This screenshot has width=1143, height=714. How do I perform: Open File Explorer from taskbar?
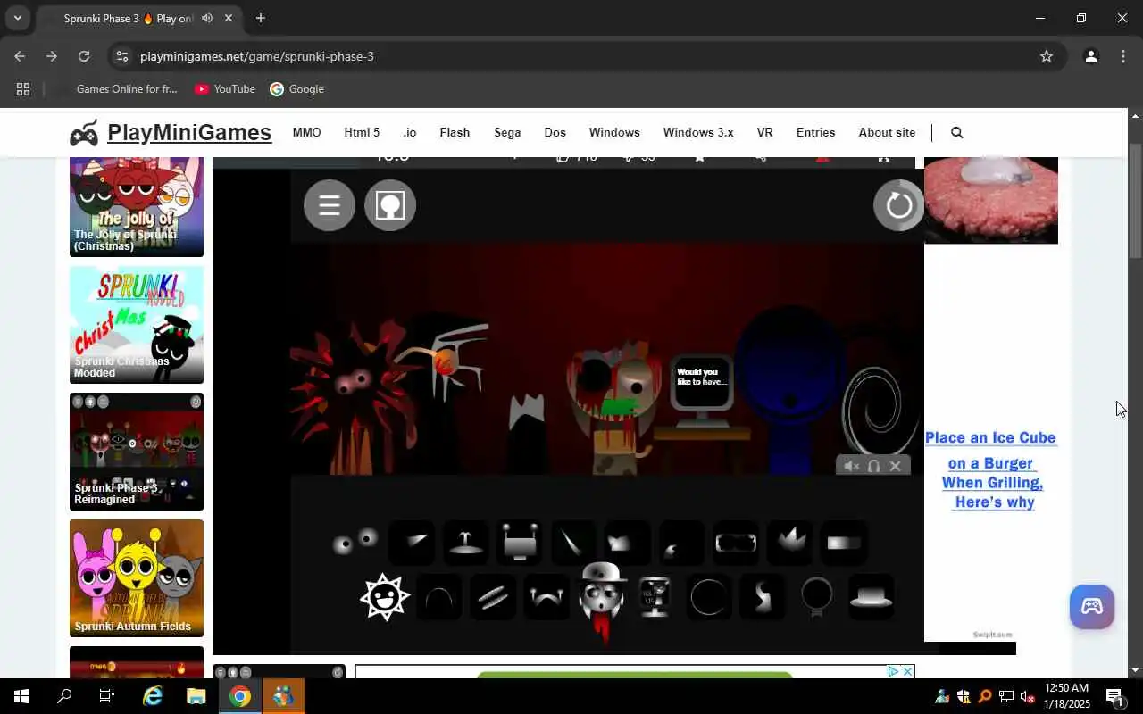[x=196, y=696]
